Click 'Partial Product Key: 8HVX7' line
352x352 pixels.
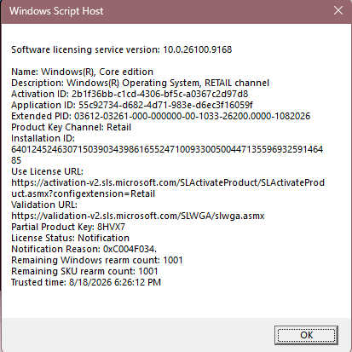click(x=68, y=227)
